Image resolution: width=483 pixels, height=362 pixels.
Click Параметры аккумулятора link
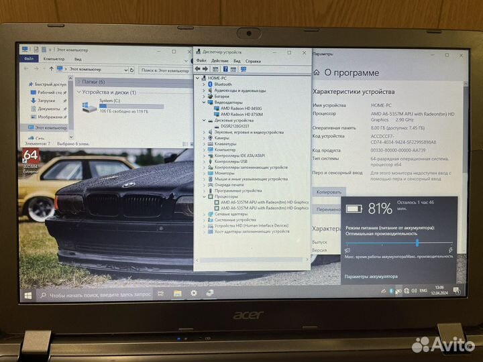click(x=371, y=276)
